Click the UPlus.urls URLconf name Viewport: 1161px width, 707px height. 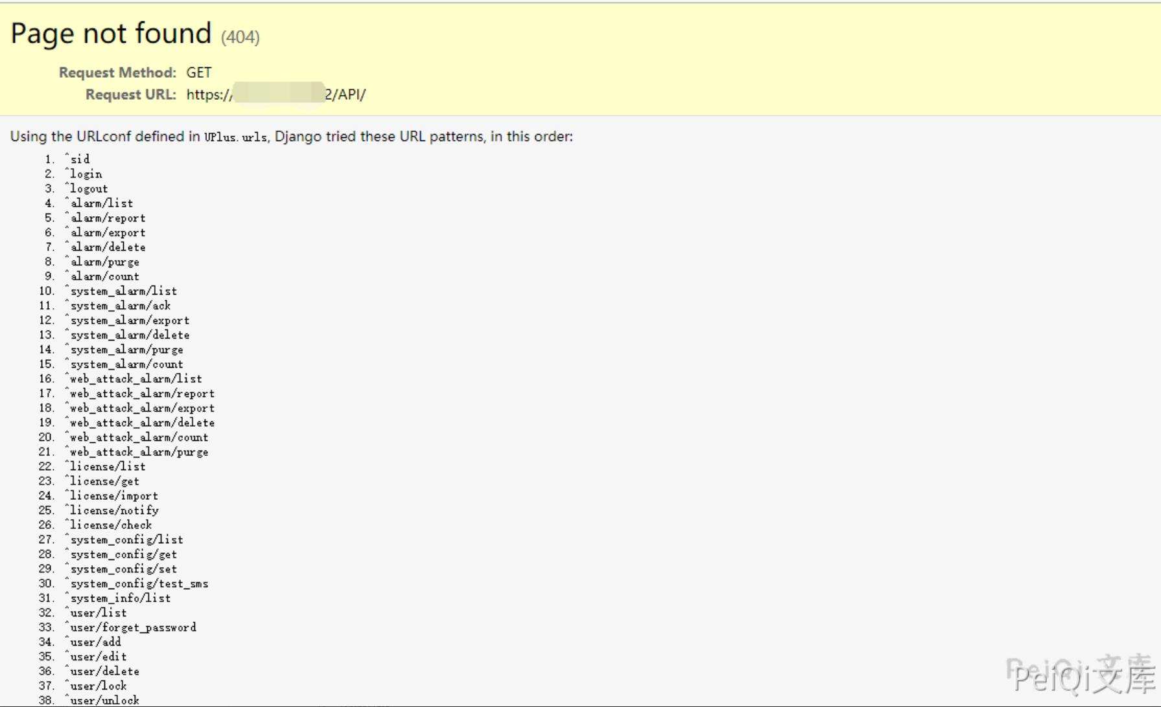[235, 137]
